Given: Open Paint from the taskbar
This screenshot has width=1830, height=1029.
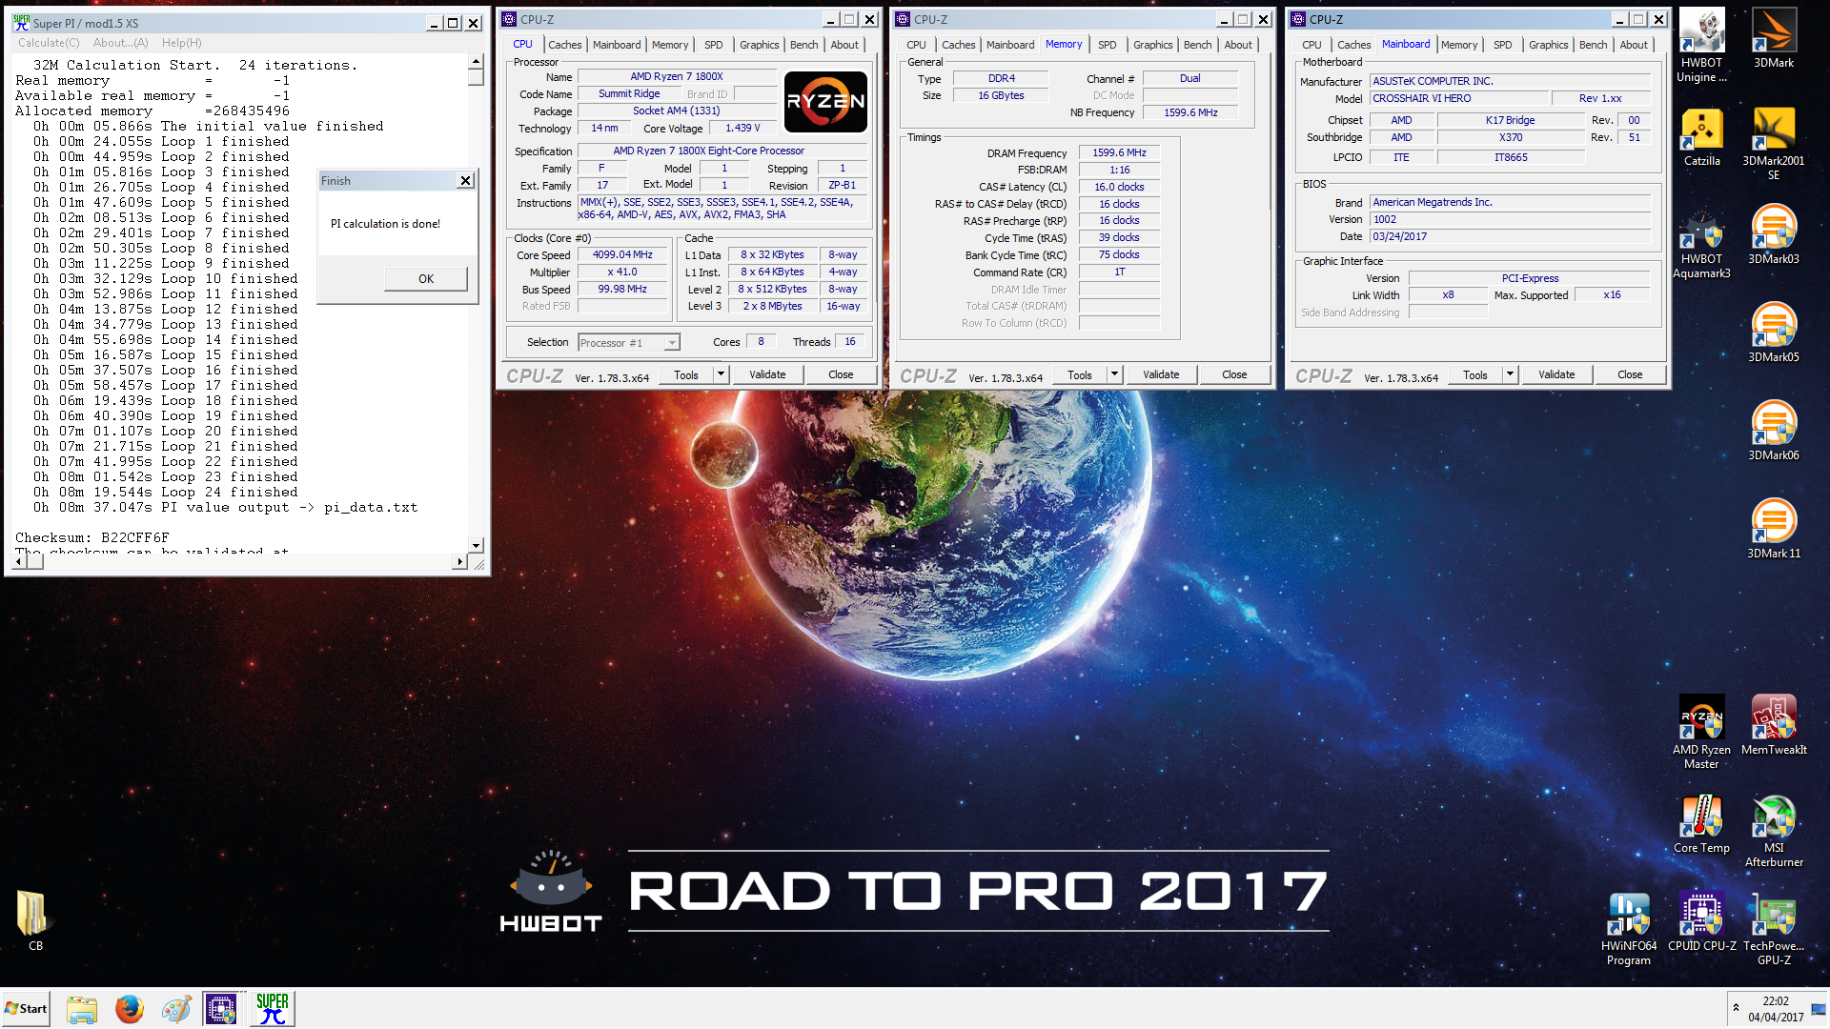Looking at the screenshot, I should coord(175,1009).
